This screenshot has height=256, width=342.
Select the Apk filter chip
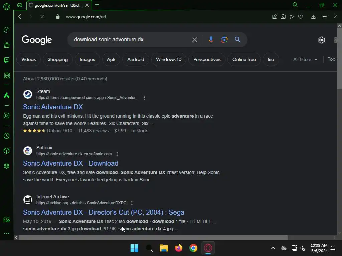point(111,59)
